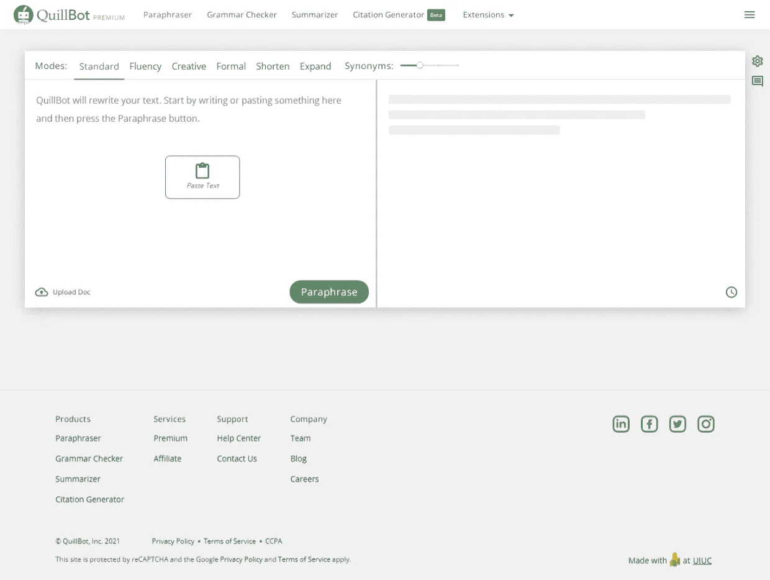770x580 pixels.
Task: Open the Terms of Service link beside CCPA
Action: (x=230, y=541)
